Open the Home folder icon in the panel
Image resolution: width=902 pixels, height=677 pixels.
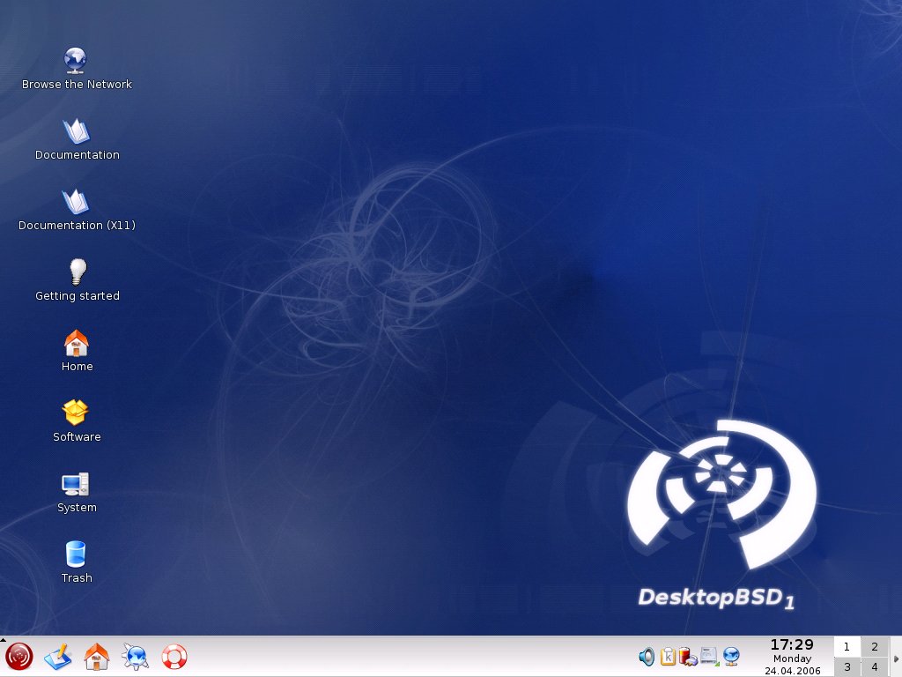coord(97,657)
